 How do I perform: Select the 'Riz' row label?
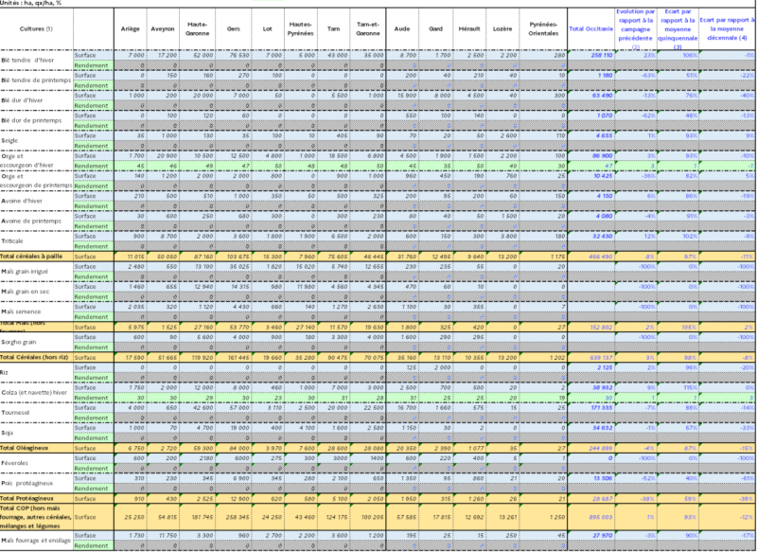pyautogui.click(x=36, y=372)
